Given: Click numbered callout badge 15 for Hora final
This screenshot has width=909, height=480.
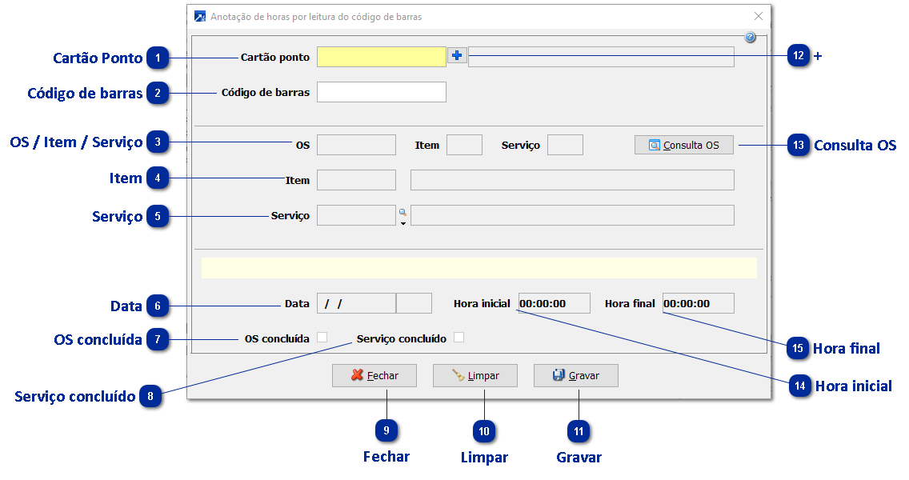Looking at the screenshot, I should pos(798,348).
